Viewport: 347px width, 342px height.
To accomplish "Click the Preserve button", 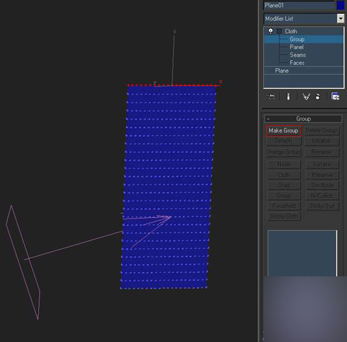I will pos(323,175).
